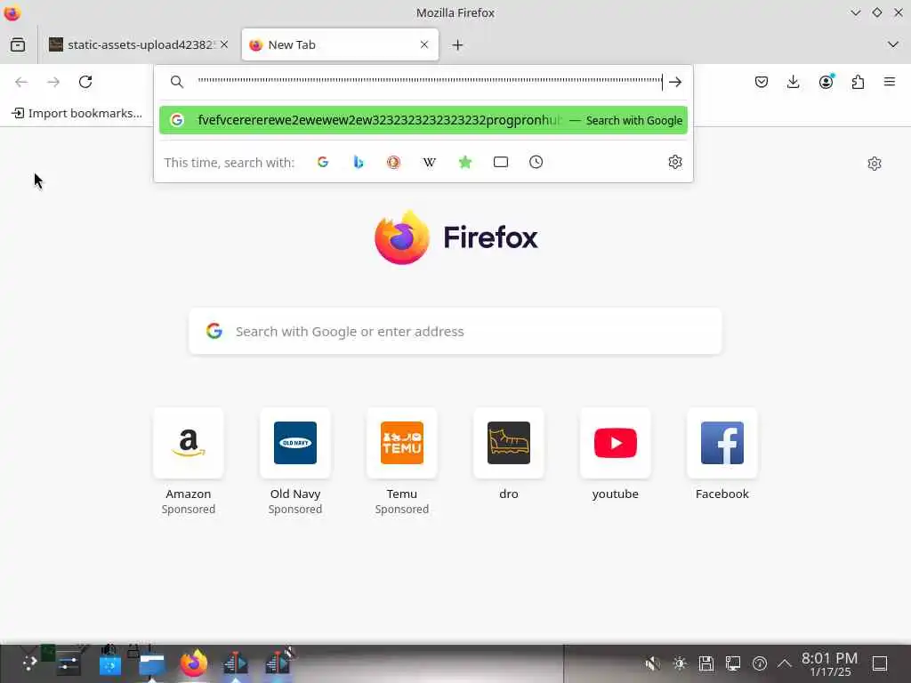911x683 pixels.
Task: Reload the current page
Action: tap(85, 82)
